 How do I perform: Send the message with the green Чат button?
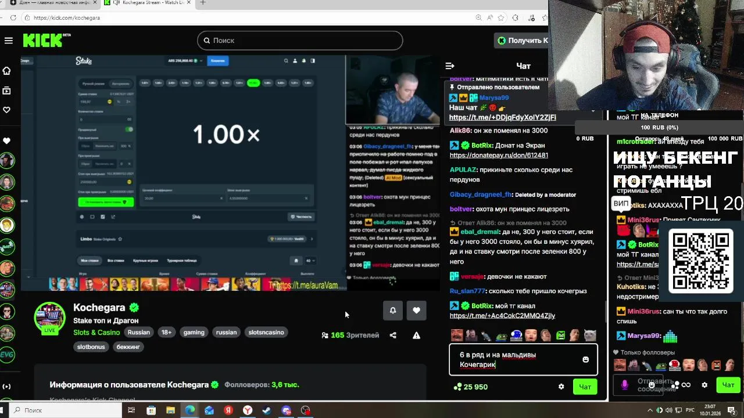click(585, 387)
